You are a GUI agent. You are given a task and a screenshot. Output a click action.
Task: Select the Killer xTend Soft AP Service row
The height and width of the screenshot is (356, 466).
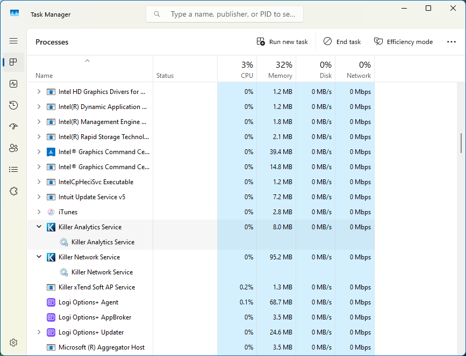click(200, 287)
